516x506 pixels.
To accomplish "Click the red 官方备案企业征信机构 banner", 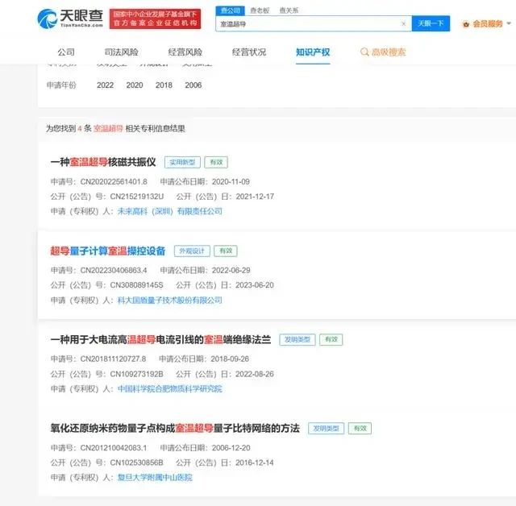I will (155, 19).
